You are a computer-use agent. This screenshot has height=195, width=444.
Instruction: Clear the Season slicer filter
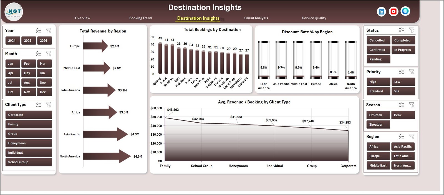412,105
